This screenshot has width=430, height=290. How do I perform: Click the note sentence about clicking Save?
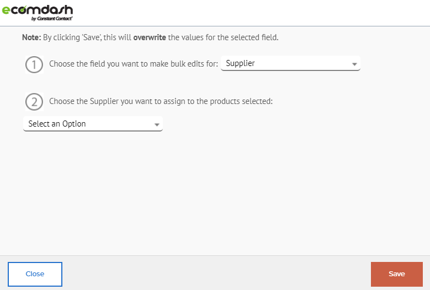(150, 37)
